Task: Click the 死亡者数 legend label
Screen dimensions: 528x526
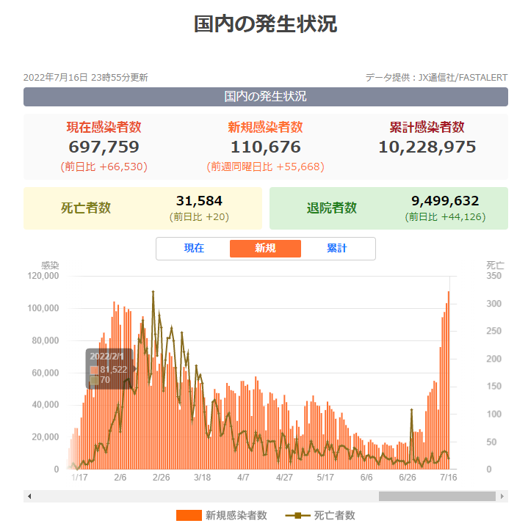Action: pos(334,515)
